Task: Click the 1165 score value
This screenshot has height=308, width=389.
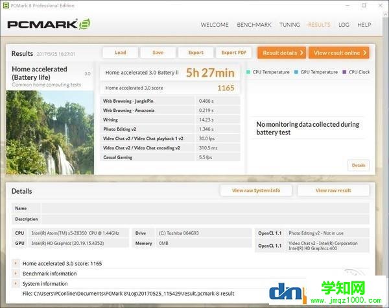Action: 226,88
